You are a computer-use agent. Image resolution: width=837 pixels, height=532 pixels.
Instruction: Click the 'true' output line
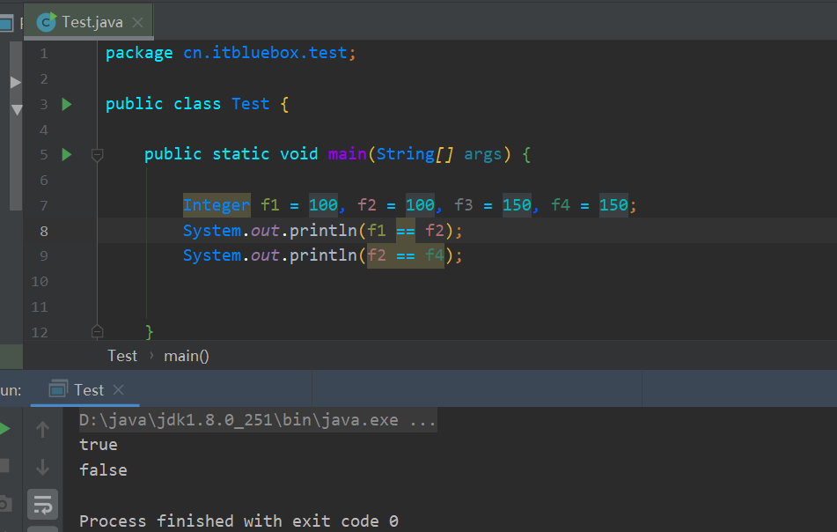point(99,445)
